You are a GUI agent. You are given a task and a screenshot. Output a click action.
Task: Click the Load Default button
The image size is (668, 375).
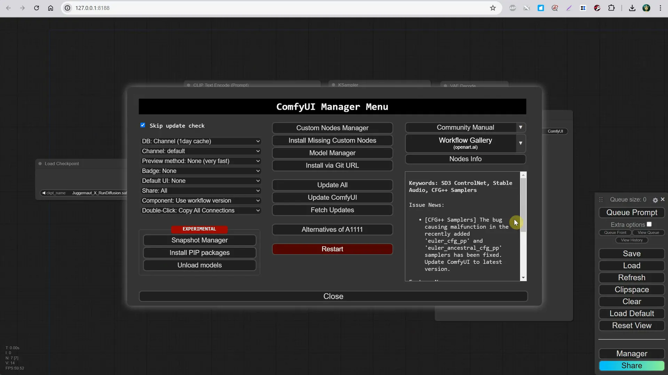tap(632, 314)
